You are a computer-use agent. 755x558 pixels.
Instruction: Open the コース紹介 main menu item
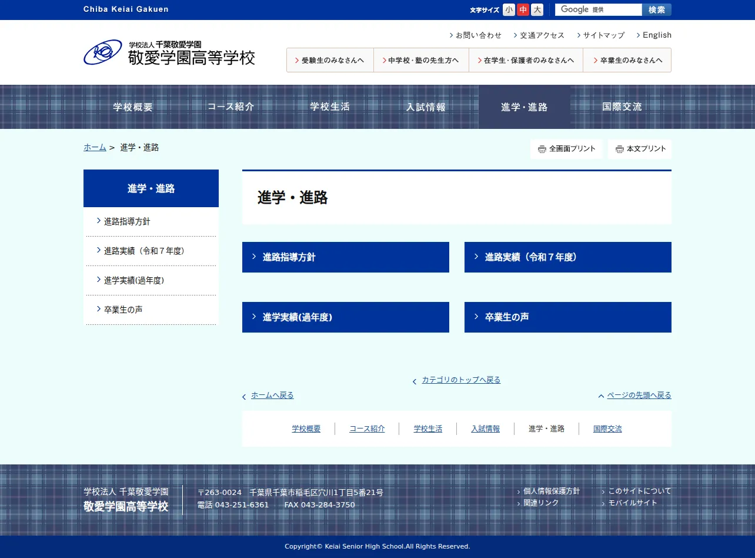pyautogui.click(x=231, y=107)
